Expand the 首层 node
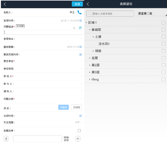This screenshot has height=147, width=167. click(90, 58)
